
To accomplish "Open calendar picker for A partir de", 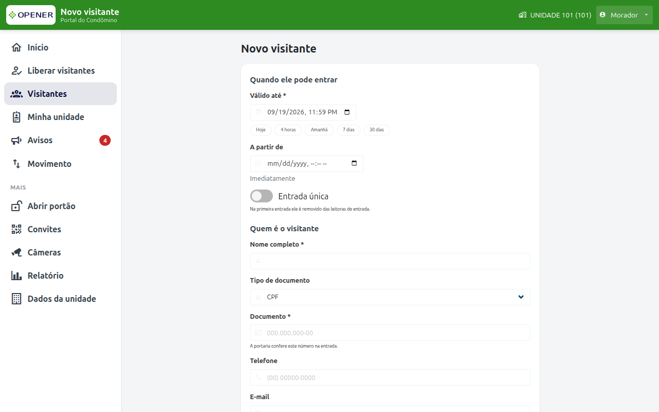I will pyautogui.click(x=354, y=164).
